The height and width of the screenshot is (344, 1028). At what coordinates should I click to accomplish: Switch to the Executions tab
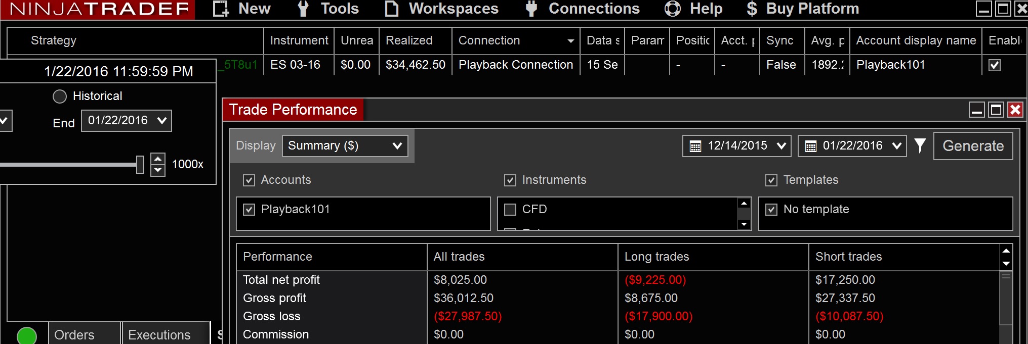click(159, 335)
